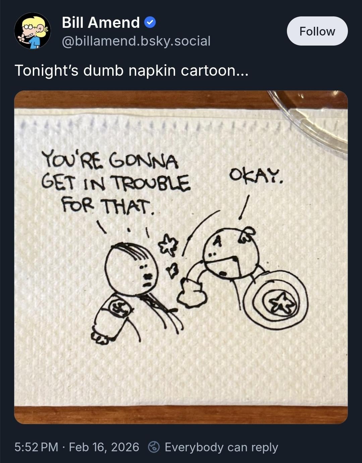The image size is (362, 463).
Task: Open Bill Amend's profile avatar
Action: (x=33, y=31)
